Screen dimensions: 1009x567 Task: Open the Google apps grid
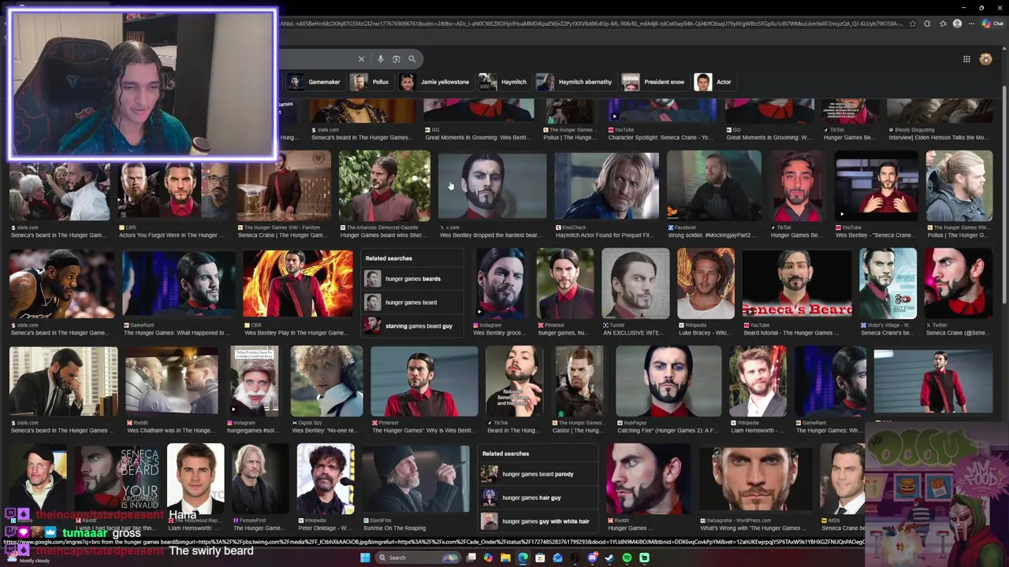click(x=966, y=59)
